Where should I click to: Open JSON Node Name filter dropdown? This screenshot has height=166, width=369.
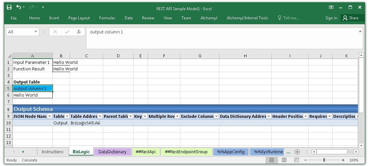tap(50, 116)
